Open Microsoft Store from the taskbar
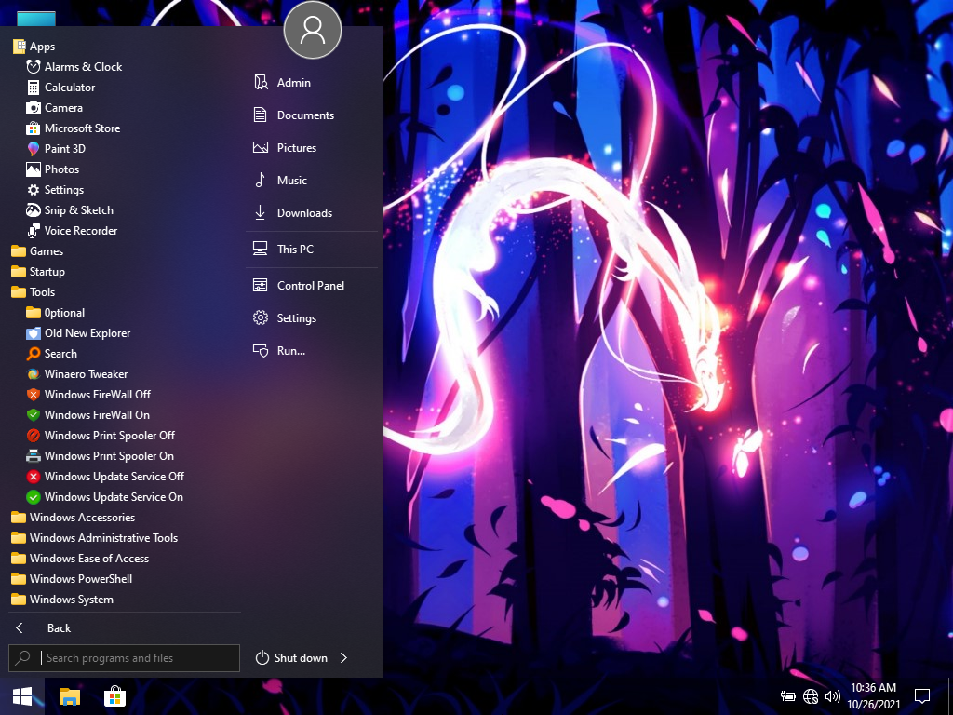This screenshot has height=715, width=953. click(114, 696)
